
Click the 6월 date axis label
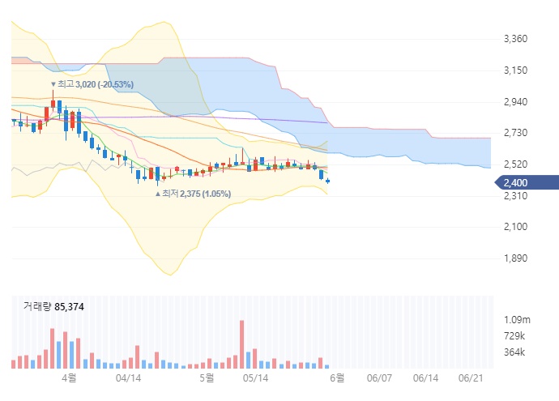tap(337, 378)
